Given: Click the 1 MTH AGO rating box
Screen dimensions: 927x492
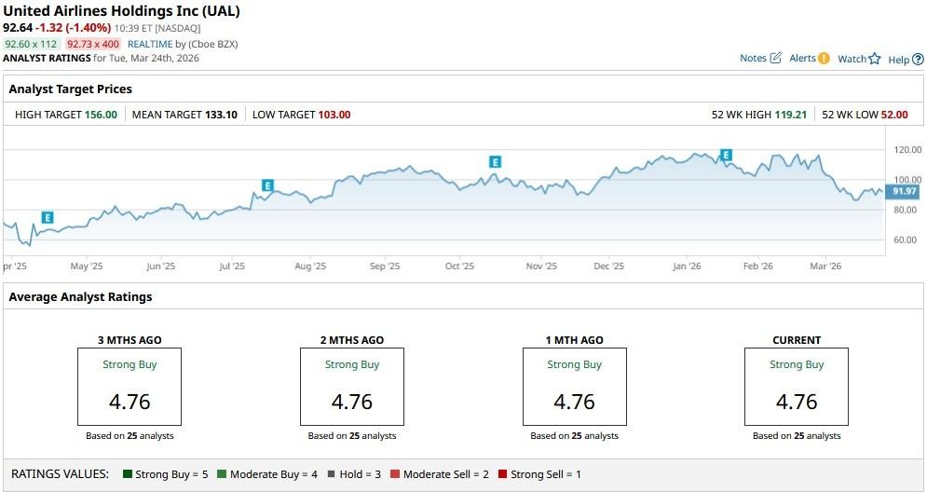Looking at the screenshot, I should [575, 387].
